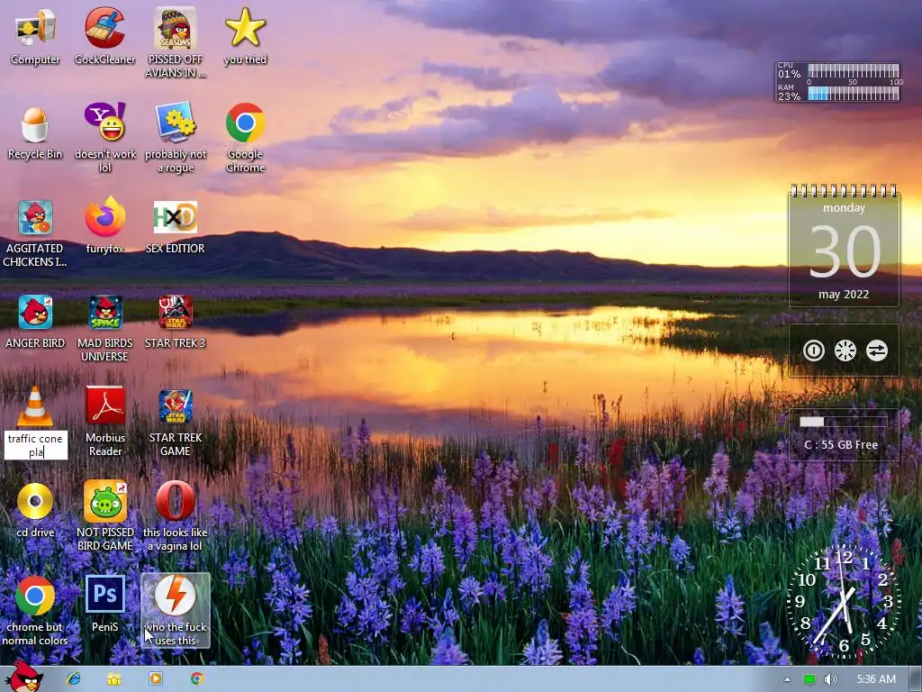Click 'may 2022' on calendar gadget
Image resolution: width=922 pixels, height=692 pixels.
(x=844, y=295)
